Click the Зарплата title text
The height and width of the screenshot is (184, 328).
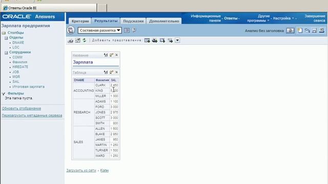[83, 62]
